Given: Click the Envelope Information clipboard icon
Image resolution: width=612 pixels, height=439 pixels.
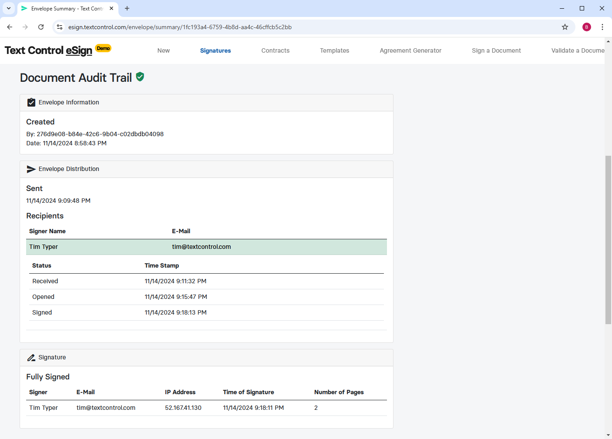Looking at the screenshot, I should click(x=31, y=102).
